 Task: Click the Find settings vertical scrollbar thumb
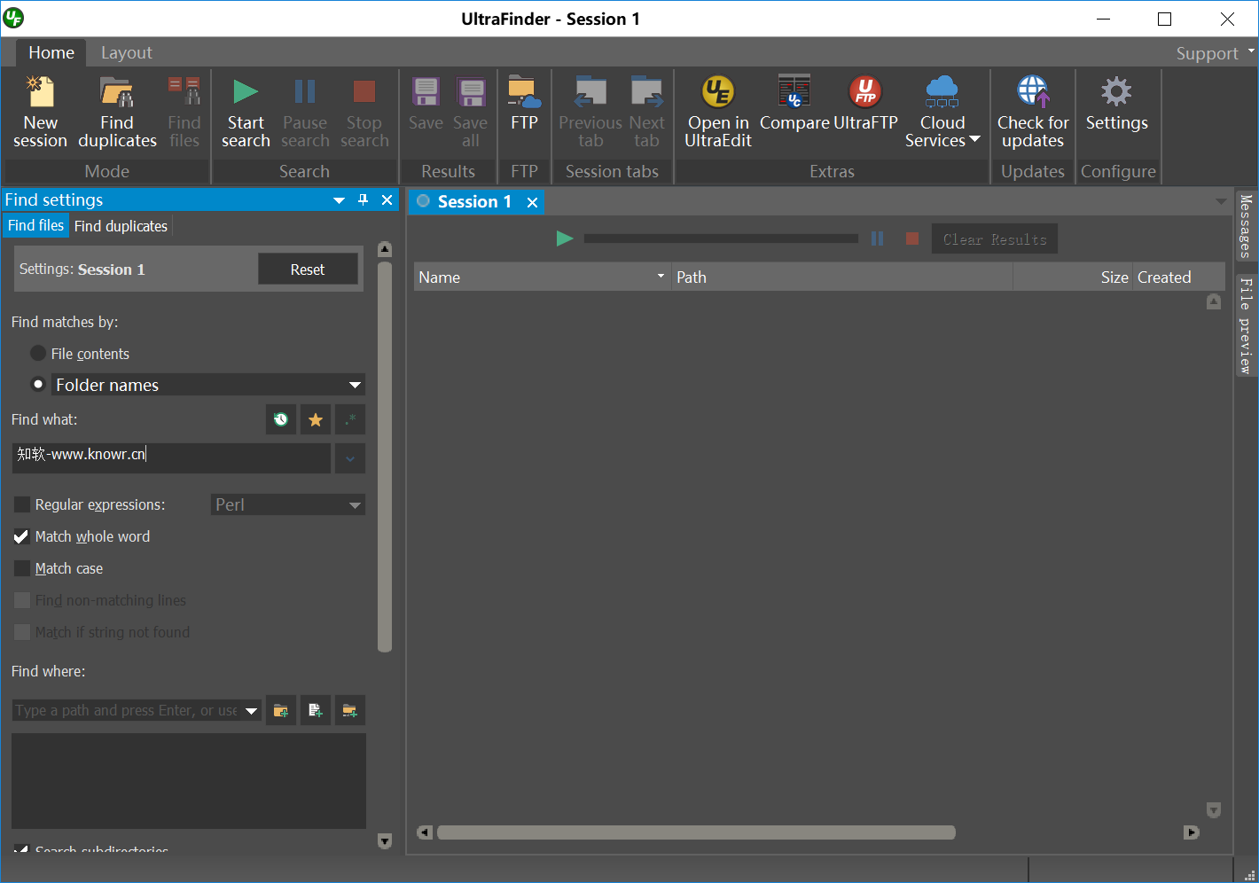point(385,457)
